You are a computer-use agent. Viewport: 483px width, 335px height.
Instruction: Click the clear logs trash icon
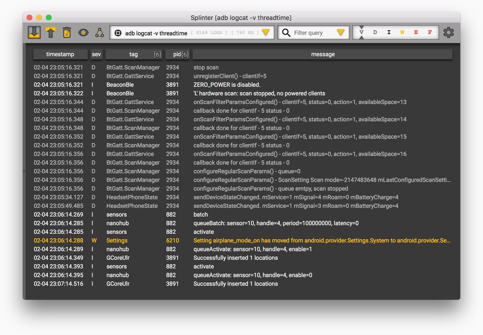pyautogui.click(x=67, y=33)
